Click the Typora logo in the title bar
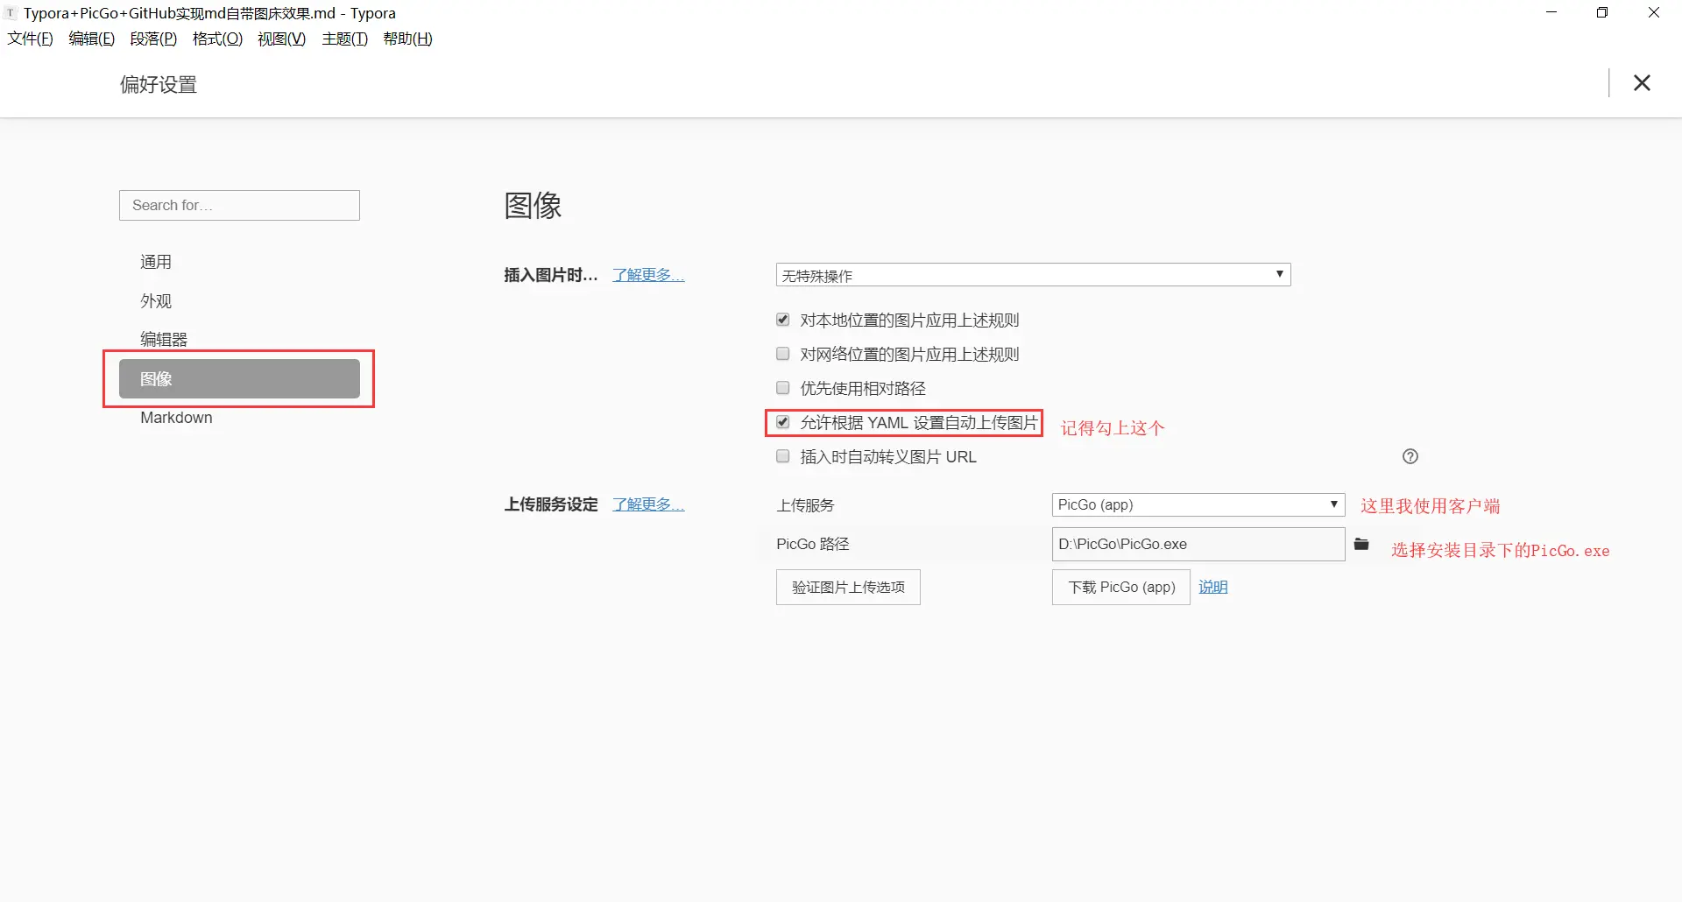Screen dimensions: 1682x902 coord(10,12)
